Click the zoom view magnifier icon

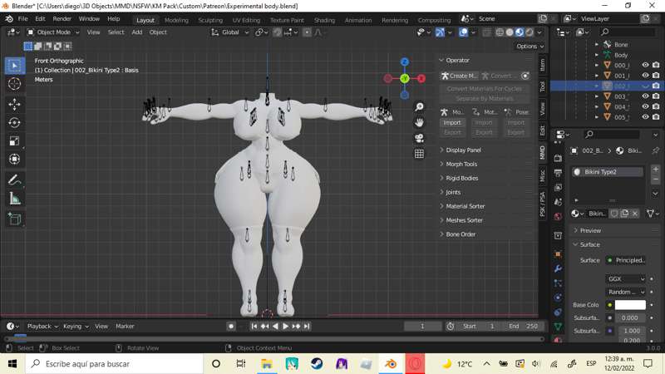point(419,107)
